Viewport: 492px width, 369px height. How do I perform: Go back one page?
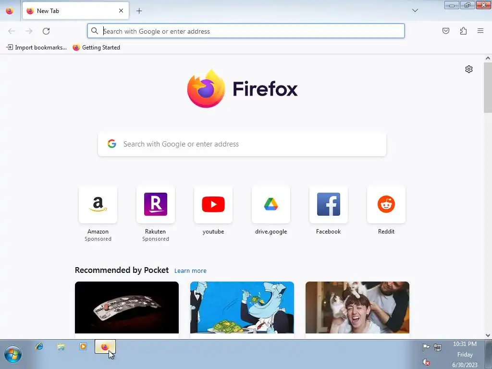click(x=12, y=31)
